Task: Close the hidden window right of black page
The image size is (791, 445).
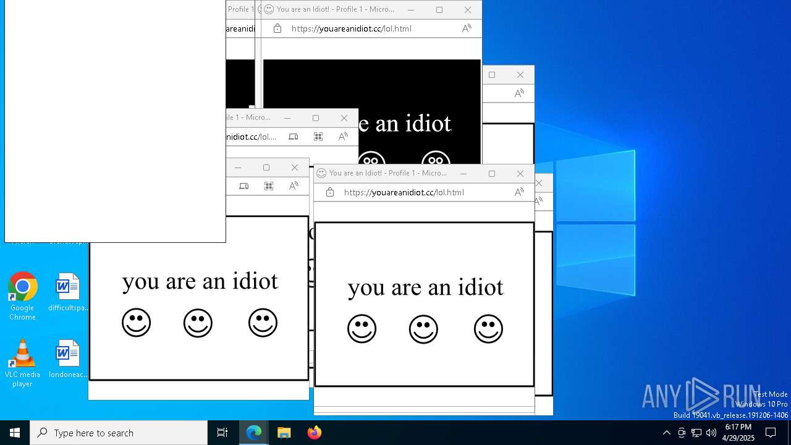Action: [520, 75]
